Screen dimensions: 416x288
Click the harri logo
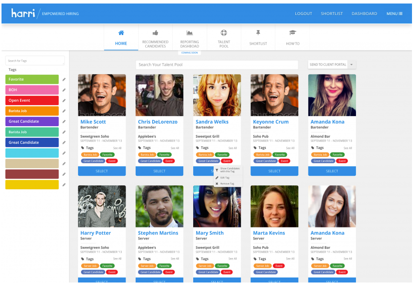pyautogui.click(x=23, y=13)
